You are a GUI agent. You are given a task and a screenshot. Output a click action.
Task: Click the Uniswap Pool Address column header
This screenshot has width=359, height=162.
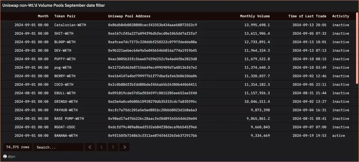pyautogui.click(x=129, y=16)
